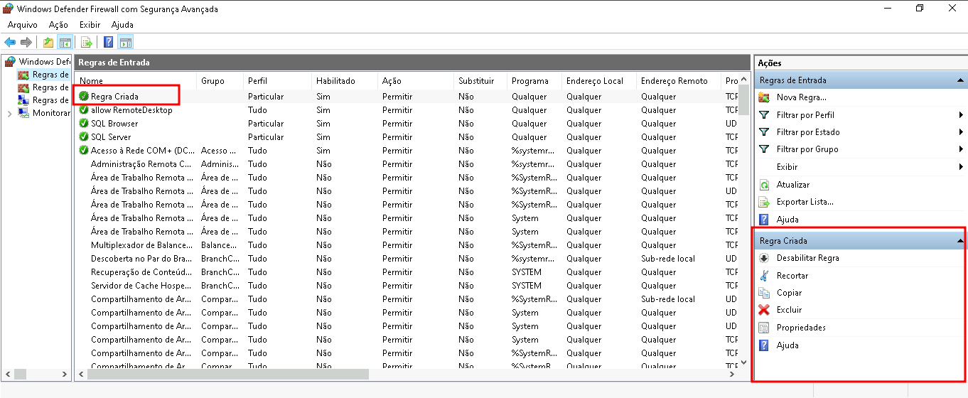968x398 pixels.
Task: Click the rules list scroll-right arrow
Action: 733,374
